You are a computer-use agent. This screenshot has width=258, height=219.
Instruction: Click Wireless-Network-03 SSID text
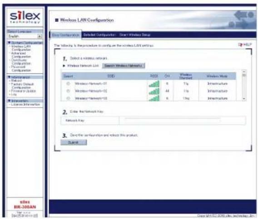click(91, 98)
